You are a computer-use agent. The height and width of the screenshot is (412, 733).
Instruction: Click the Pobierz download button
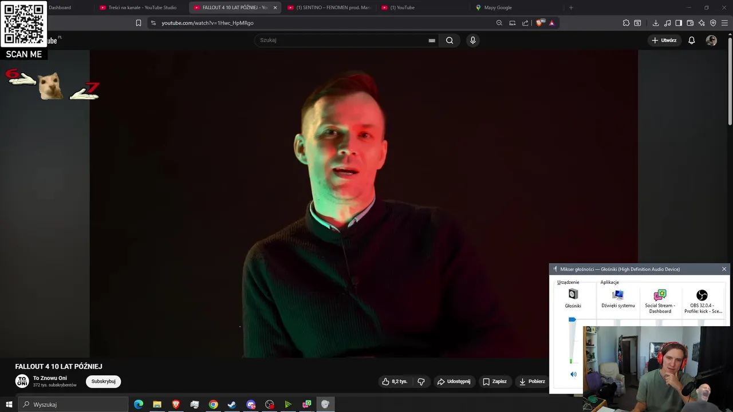pos(532,381)
